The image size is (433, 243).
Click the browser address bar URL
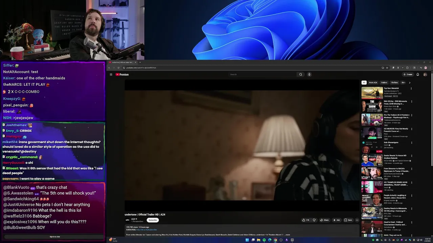coord(141,68)
